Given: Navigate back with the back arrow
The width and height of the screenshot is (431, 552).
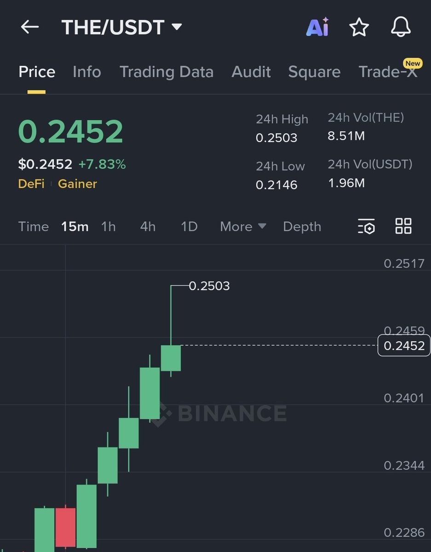Looking at the screenshot, I should coord(30,26).
